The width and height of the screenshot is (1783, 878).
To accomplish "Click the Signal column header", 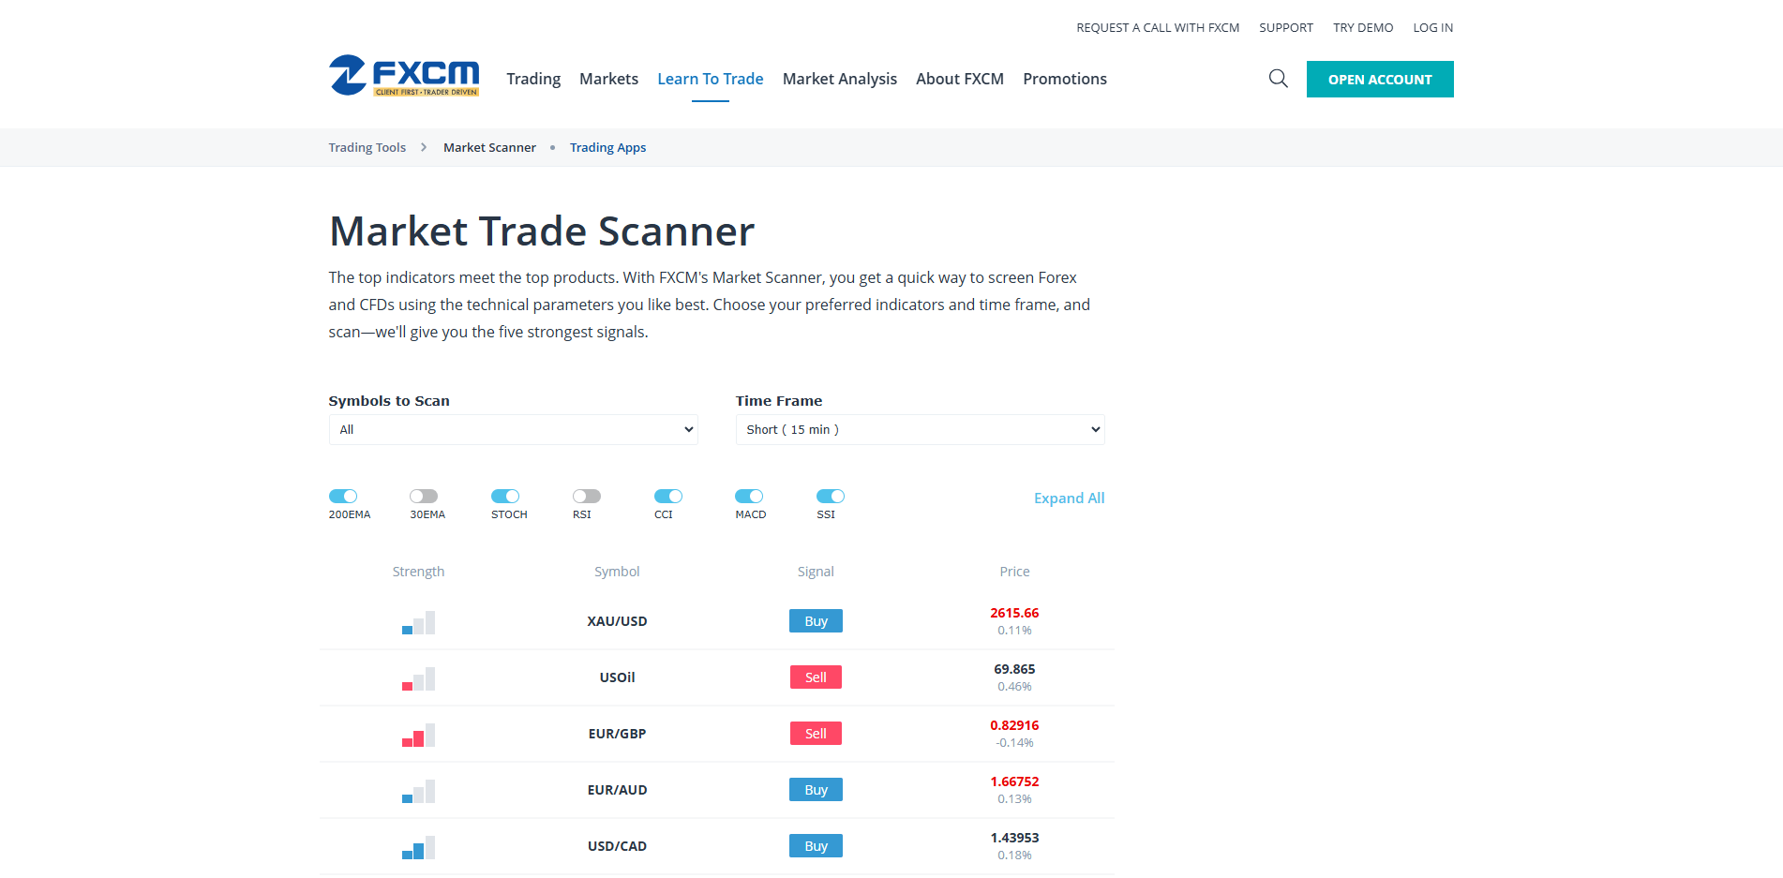I will 816,572.
